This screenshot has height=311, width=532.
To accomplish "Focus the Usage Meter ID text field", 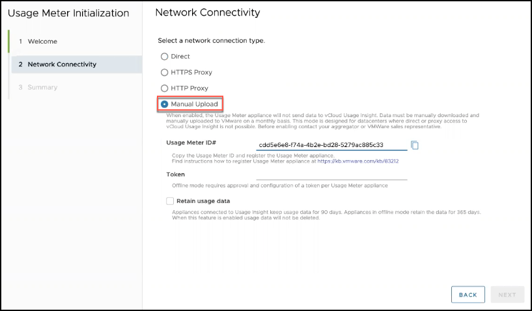I will tap(331, 145).
